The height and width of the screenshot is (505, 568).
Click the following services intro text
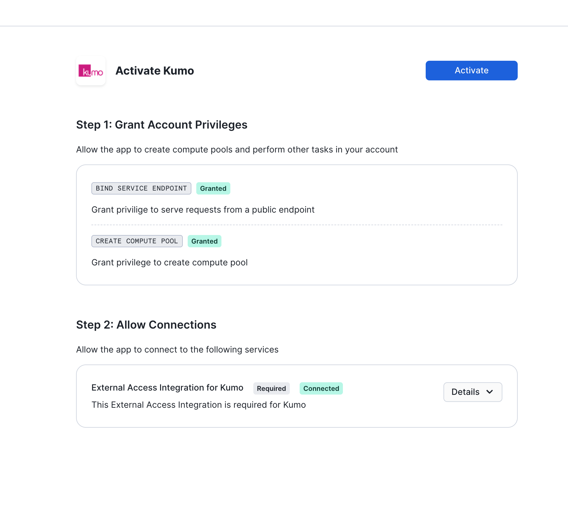coord(177,350)
